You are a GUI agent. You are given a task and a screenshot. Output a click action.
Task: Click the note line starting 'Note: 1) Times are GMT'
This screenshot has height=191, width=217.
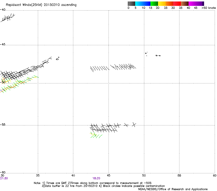tap(93, 183)
